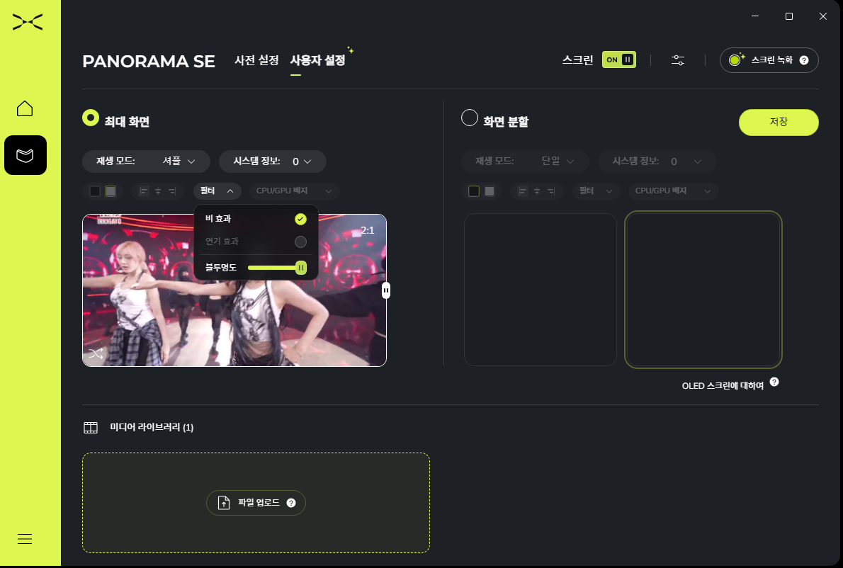Select the 최대 화면 radio button

point(91,118)
